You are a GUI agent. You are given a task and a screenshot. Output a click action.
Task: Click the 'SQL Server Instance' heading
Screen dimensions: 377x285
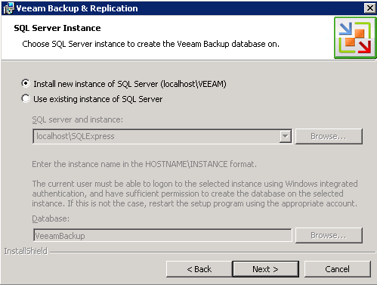click(x=57, y=28)
